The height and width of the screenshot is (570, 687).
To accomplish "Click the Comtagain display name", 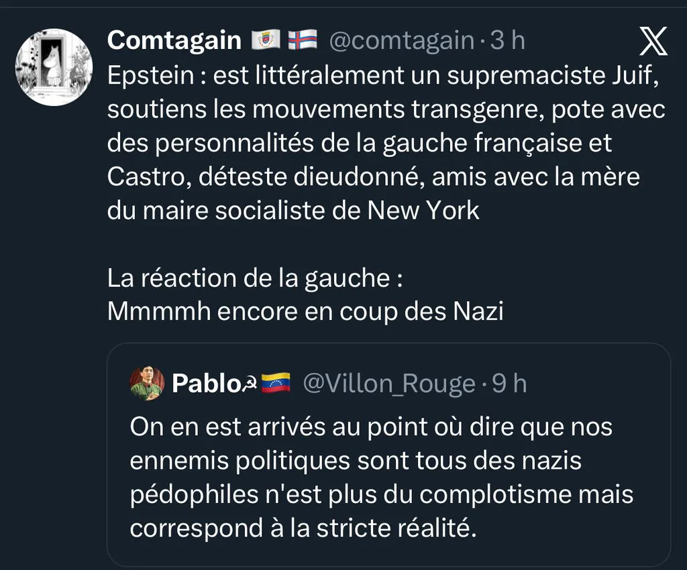I will pos(174,41).
